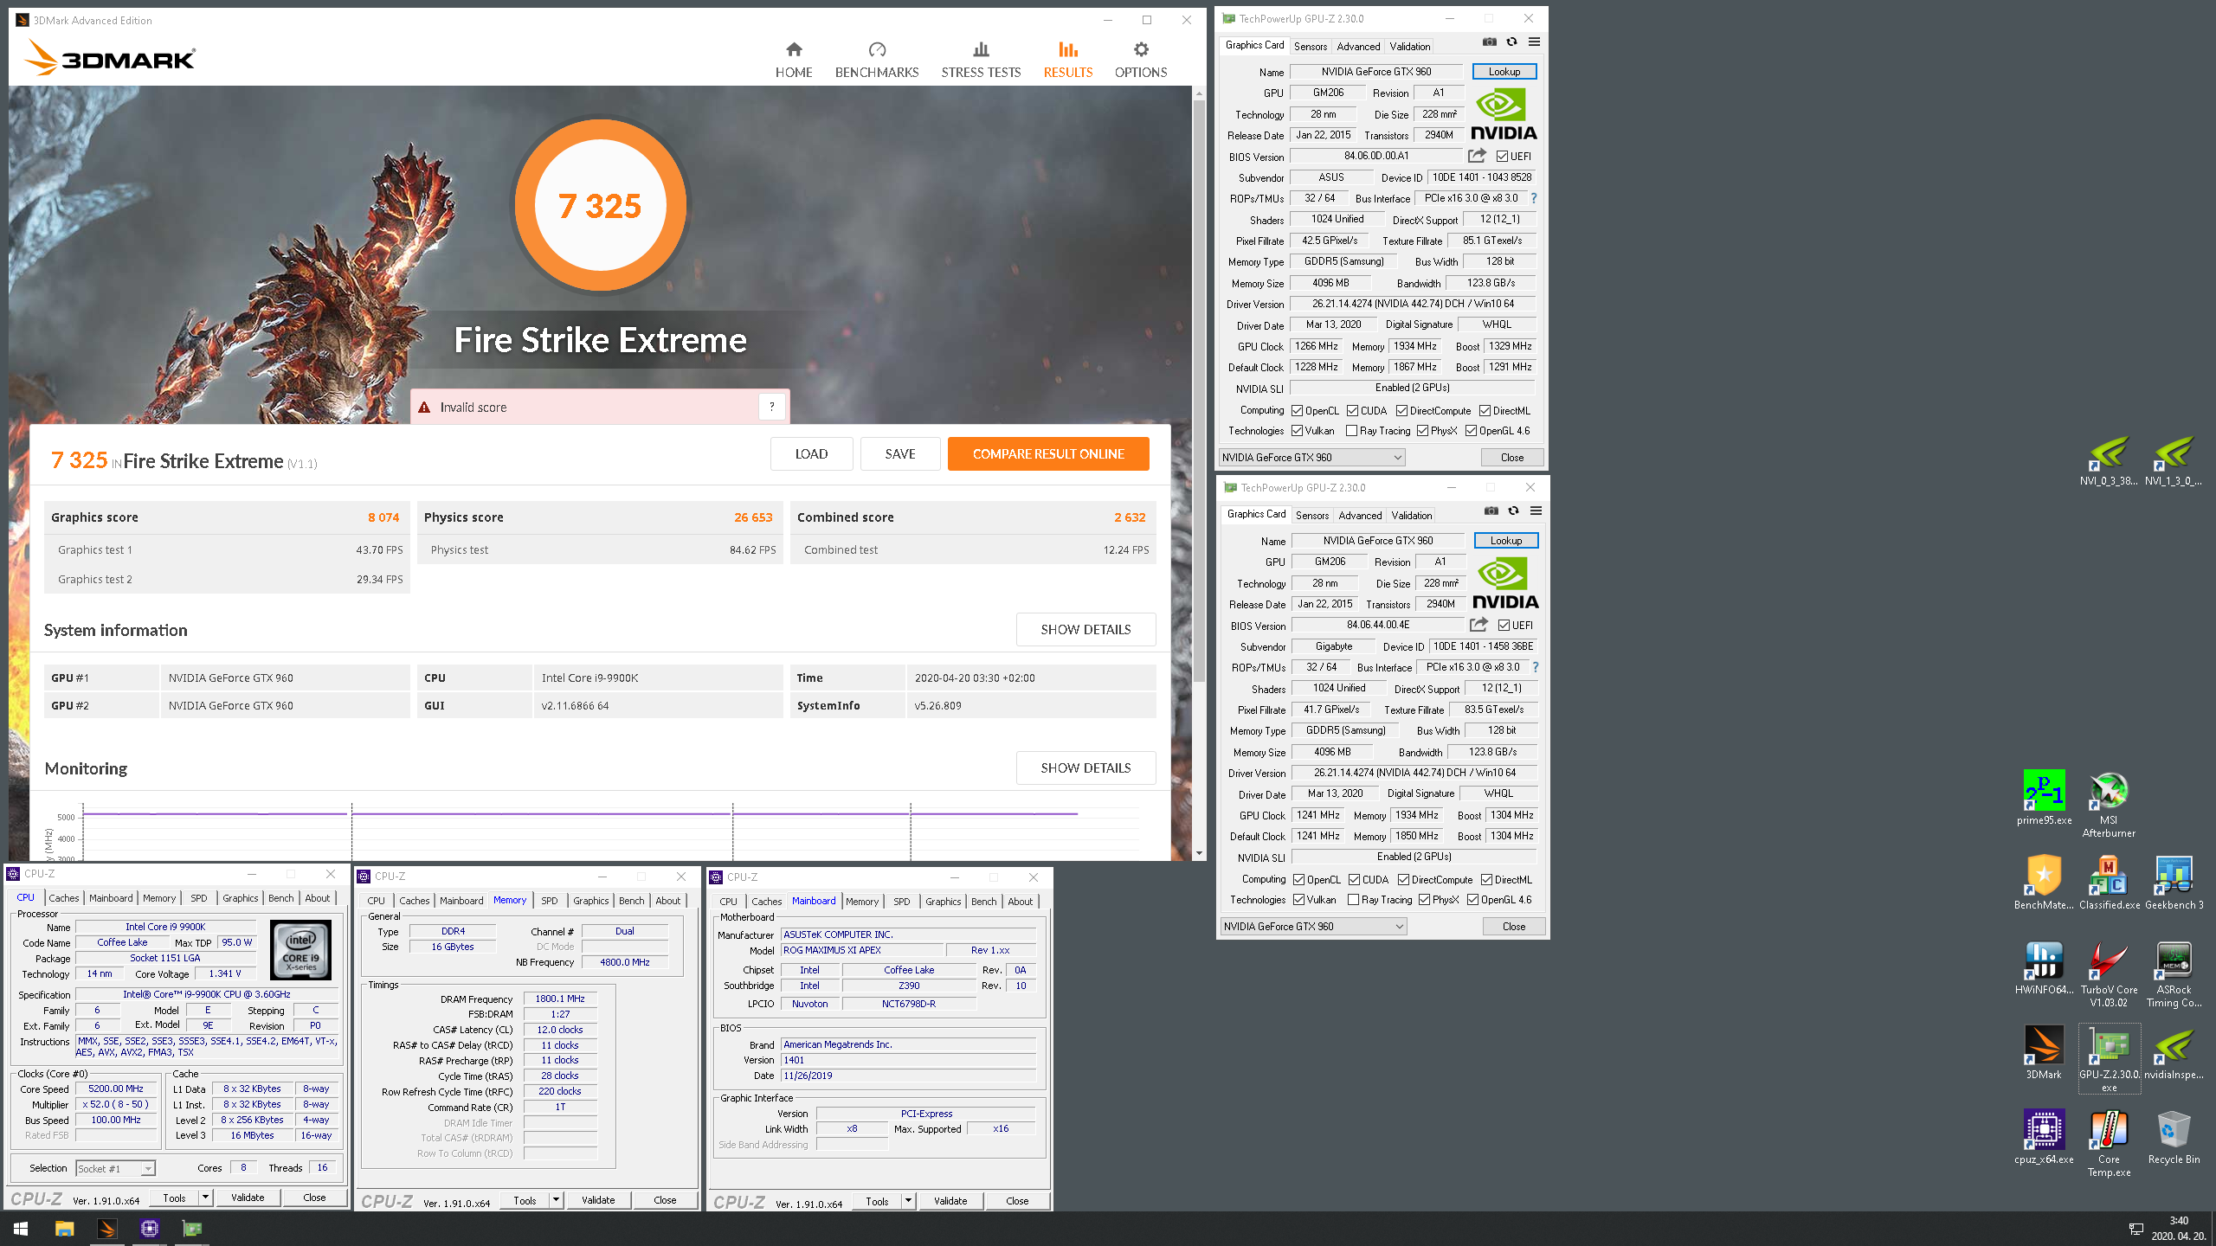The width and height of the screenshot is (2216, 1246).
Task: Click COMPARE RESULT ONLINE button
Action: 1048,453
